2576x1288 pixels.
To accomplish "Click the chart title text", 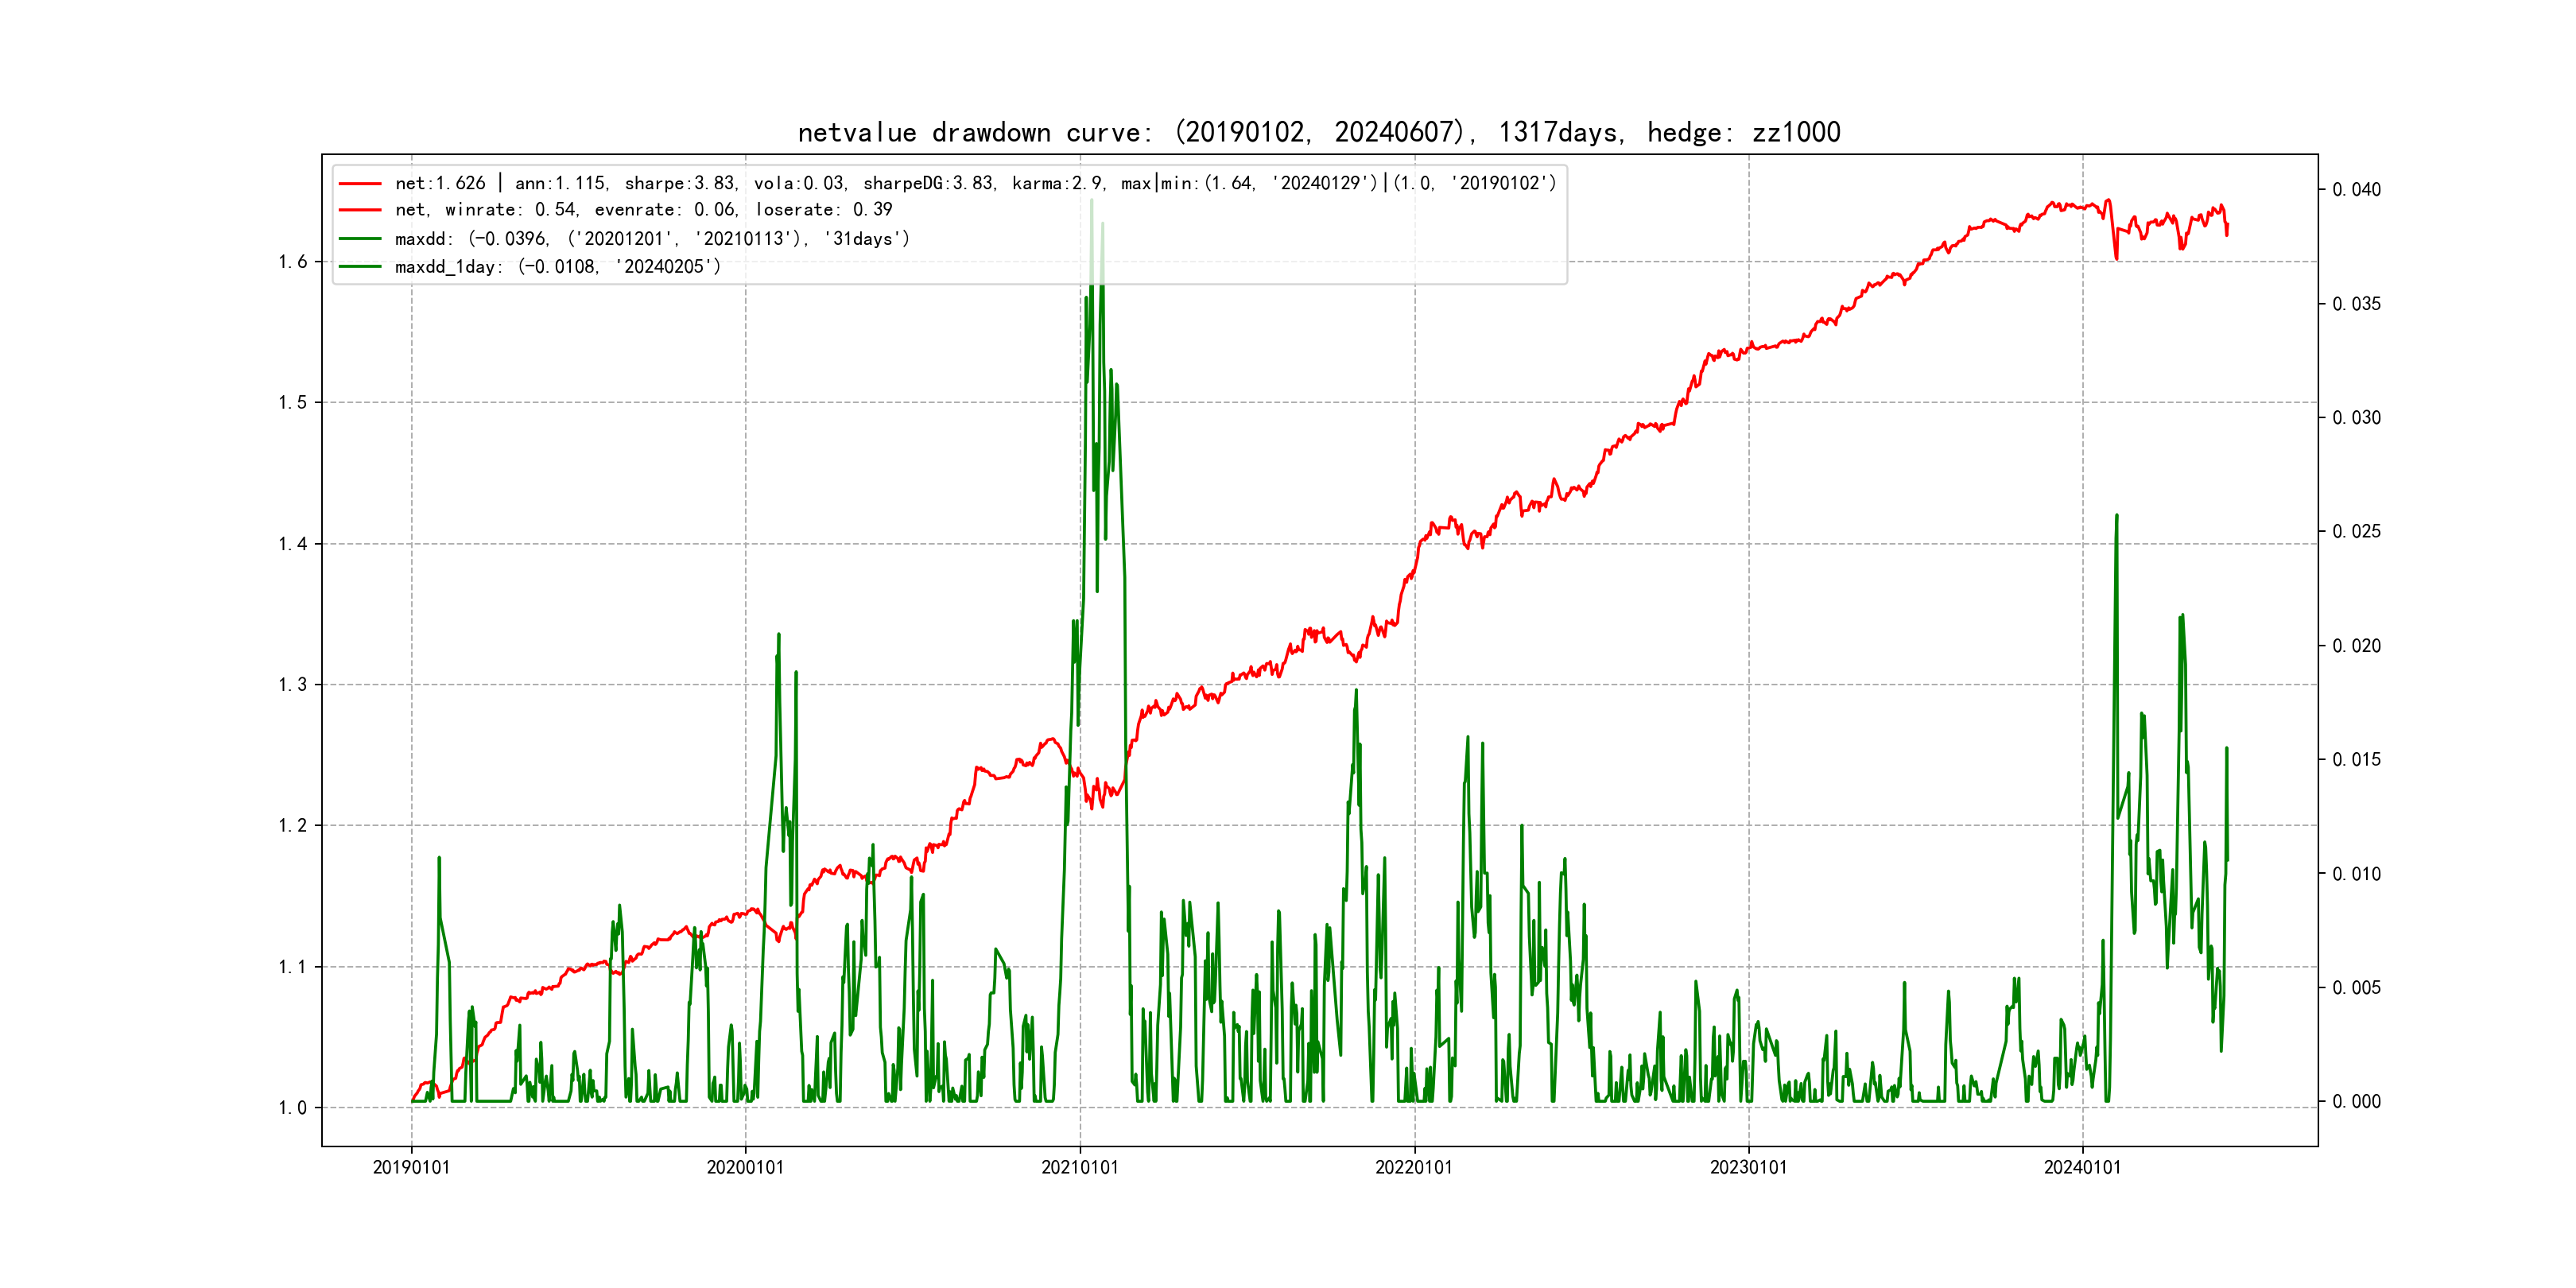I will point(1318,132).
